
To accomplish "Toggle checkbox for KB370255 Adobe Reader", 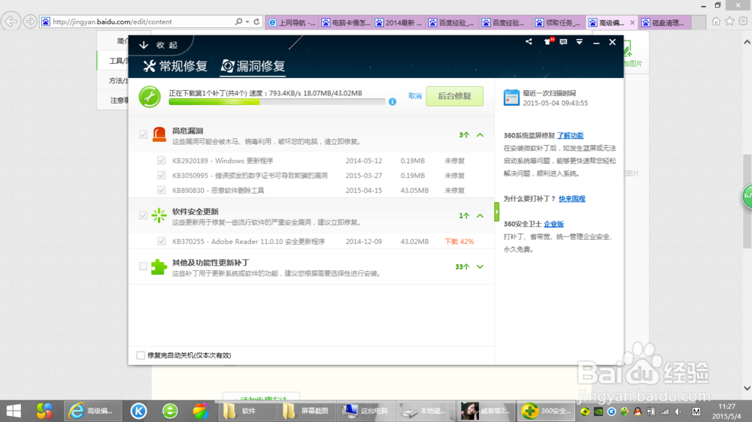I will point(161,242).
